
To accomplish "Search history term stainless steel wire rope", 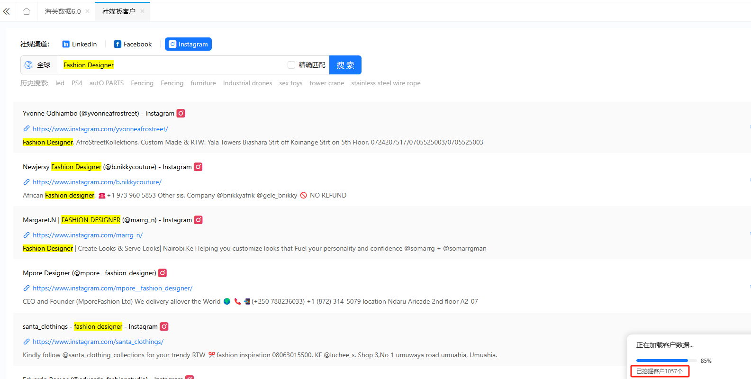I will pos(386,83).
